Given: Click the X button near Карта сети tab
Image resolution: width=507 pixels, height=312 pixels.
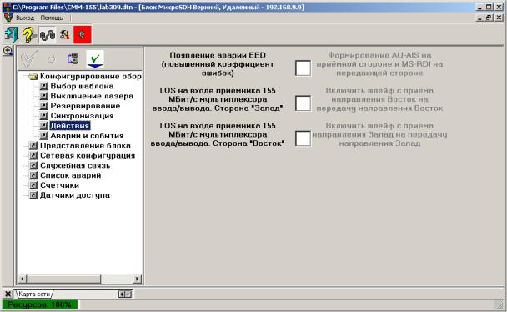Looking at the screenshot, I should pyautogui.click(x=8, y=294).
